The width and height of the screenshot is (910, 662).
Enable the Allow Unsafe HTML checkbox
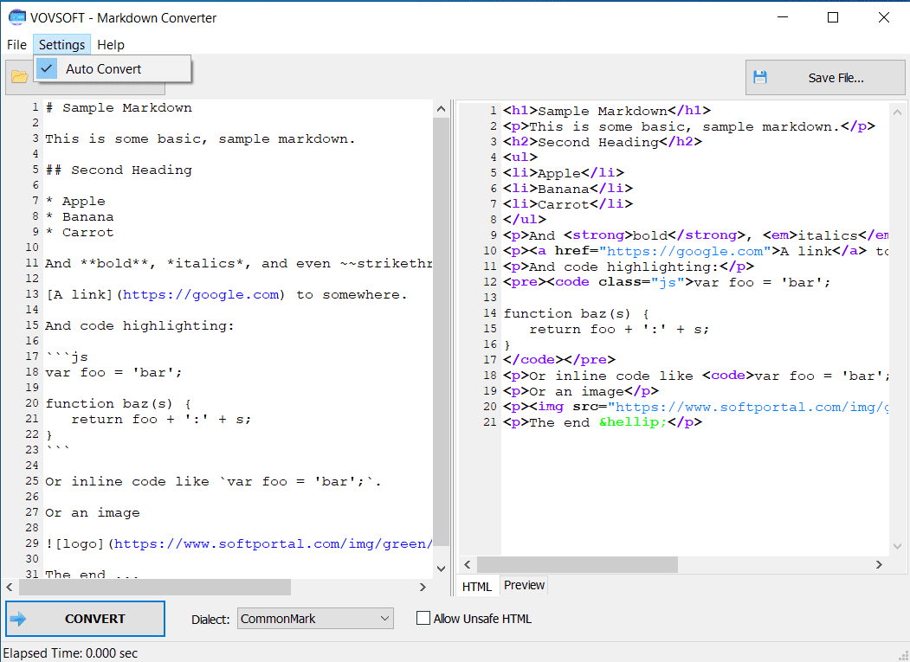coord(423,618)
